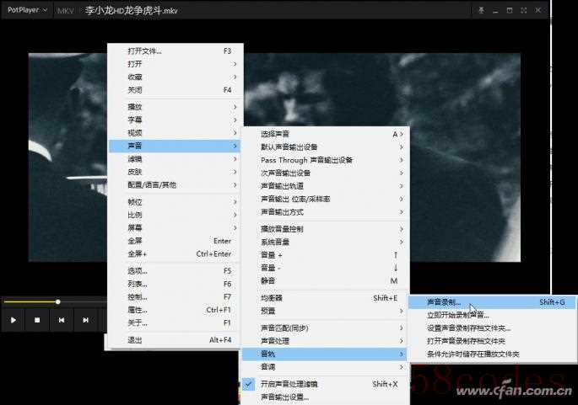Click the Play button

(14, 320)
